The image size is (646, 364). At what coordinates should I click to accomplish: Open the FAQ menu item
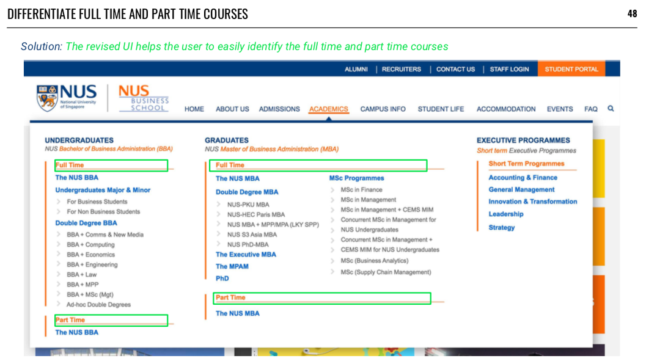point(590,109)
